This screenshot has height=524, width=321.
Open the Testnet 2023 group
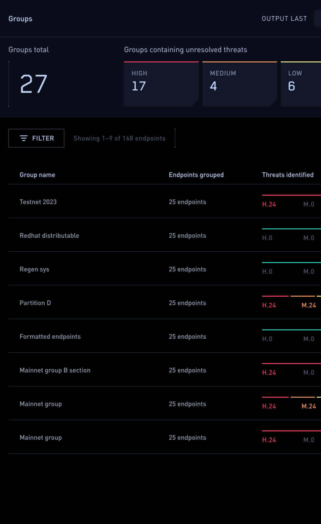(38, 202)
